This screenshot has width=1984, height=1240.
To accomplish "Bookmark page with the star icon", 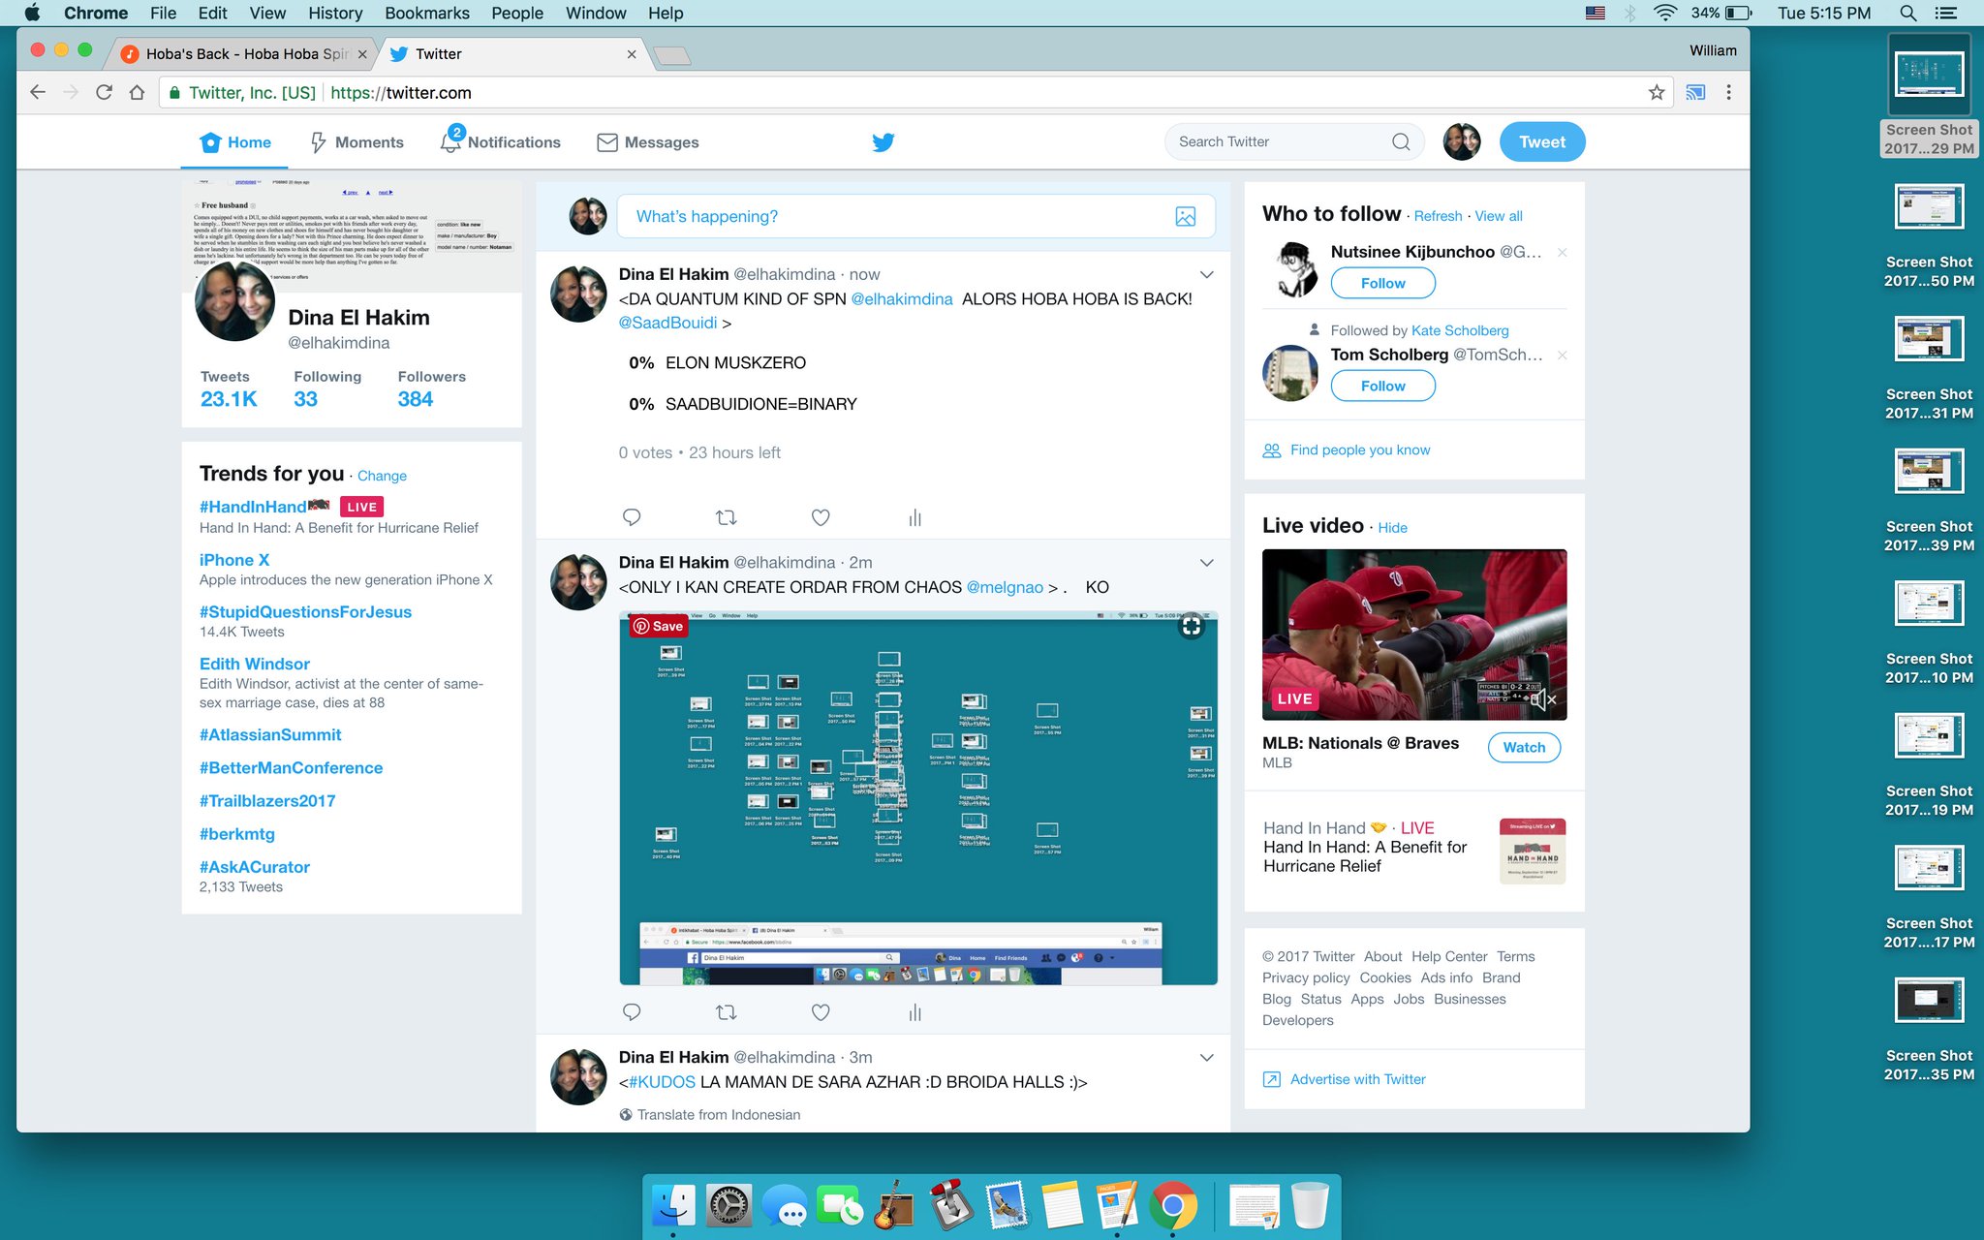I will click(x=1657, y=92).
